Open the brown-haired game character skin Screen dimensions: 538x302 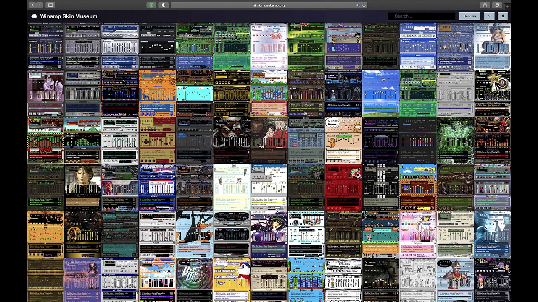83,187
